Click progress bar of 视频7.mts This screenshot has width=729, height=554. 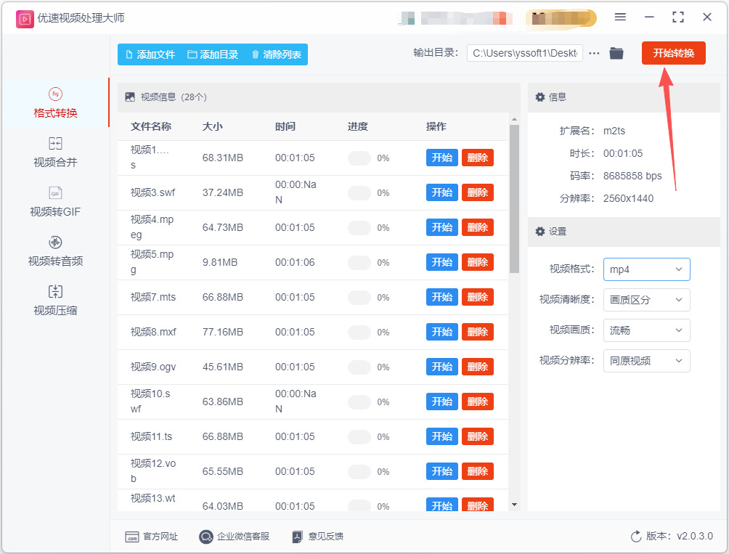tap(359, 298)
